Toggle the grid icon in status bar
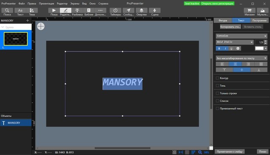The image size is (270, 155). (187, 152)
